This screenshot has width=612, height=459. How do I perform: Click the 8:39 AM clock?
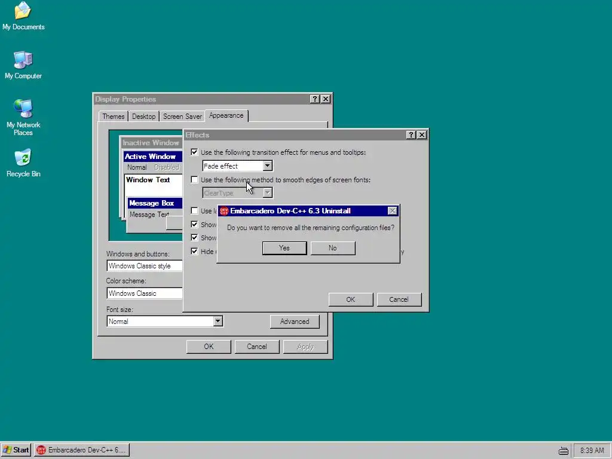pos(592,451)
